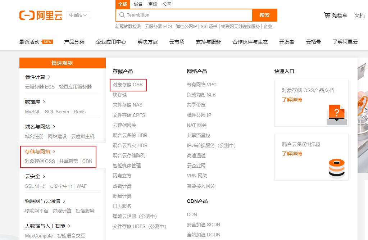The width and height of the screenshot is (368, 240).
Task: Click the search magnifier icon
Action: point(122,15)
